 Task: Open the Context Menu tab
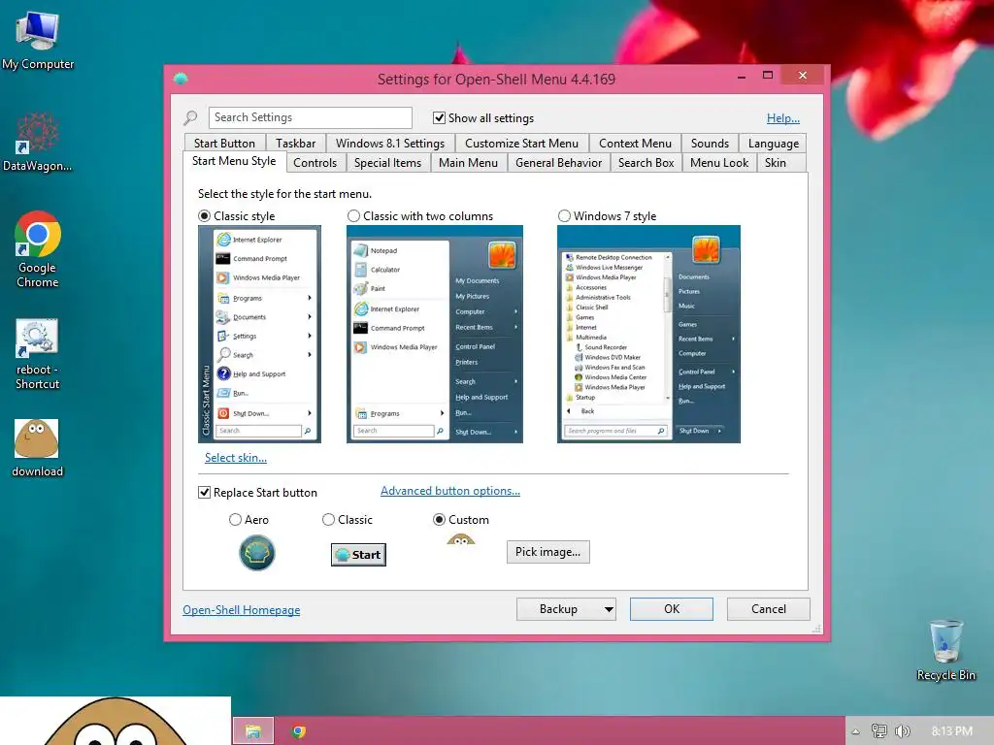click(x=635, y=144)
